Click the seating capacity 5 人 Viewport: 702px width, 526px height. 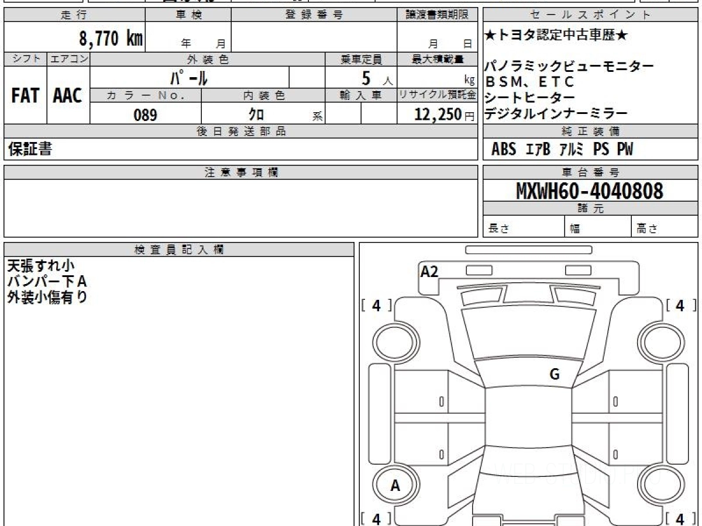coord(377,77)
